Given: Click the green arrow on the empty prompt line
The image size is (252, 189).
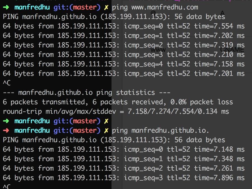Looking at the screenshot, I should point(6,121).
